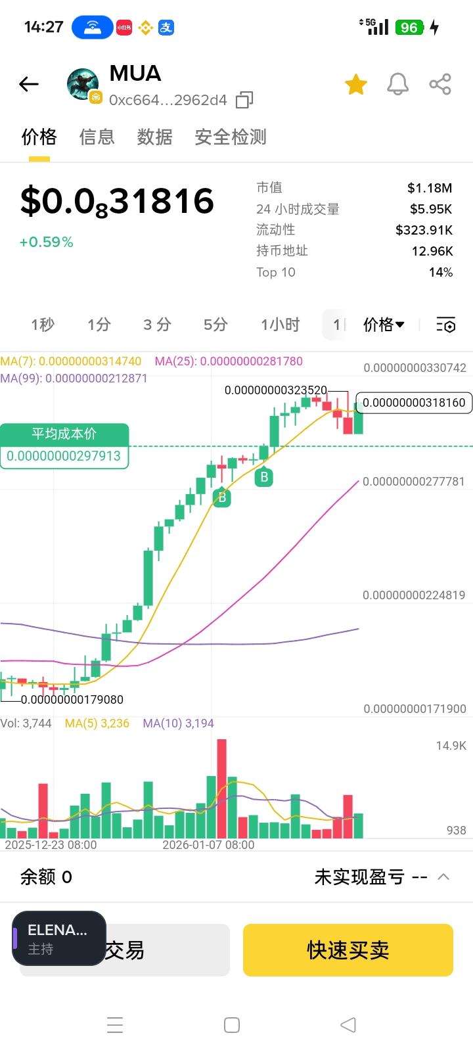This screenshot has width=473, height=1054.
Task: Select the 5分 chart interval
Action: [x=215, y=325]
